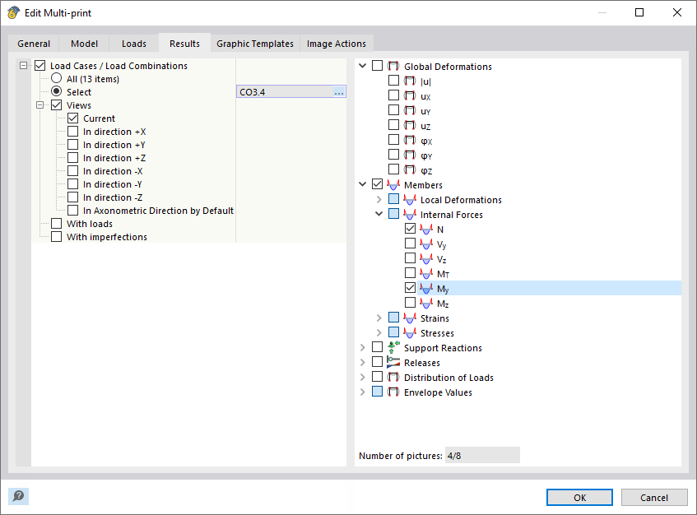697x515 pixels.
Task: Click the My bending moment diagram icon
Action: (425, 288)
